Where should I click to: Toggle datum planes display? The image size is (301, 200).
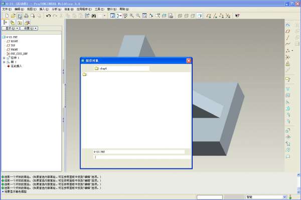coord(209,16)
